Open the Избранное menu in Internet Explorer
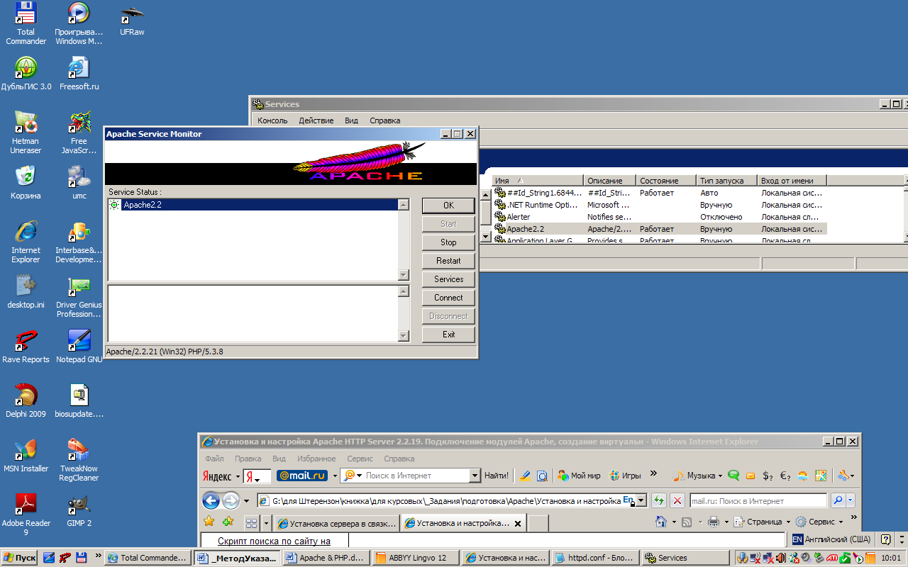This screenshot has width=908, height=567. tap(316, 459)
